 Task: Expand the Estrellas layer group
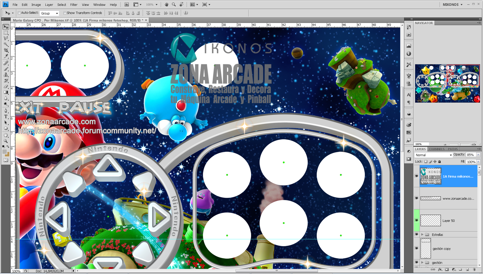[x=422, y=234]
